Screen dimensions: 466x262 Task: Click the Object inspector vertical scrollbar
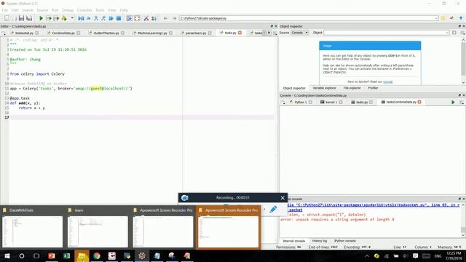(463, 61)
